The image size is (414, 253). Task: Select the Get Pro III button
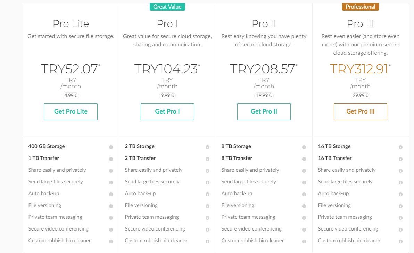pos(361,111)
